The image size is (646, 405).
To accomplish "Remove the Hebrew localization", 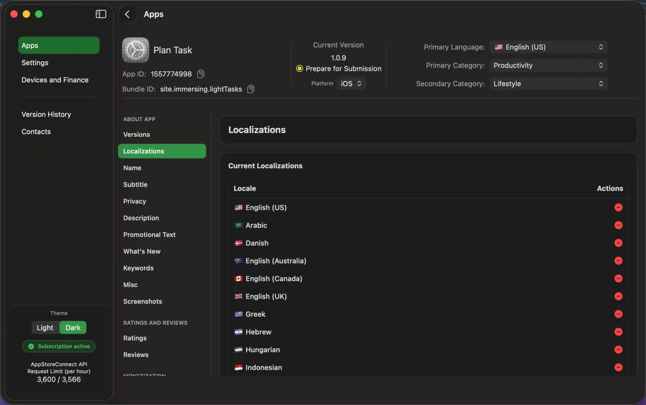I will point(618,332).
